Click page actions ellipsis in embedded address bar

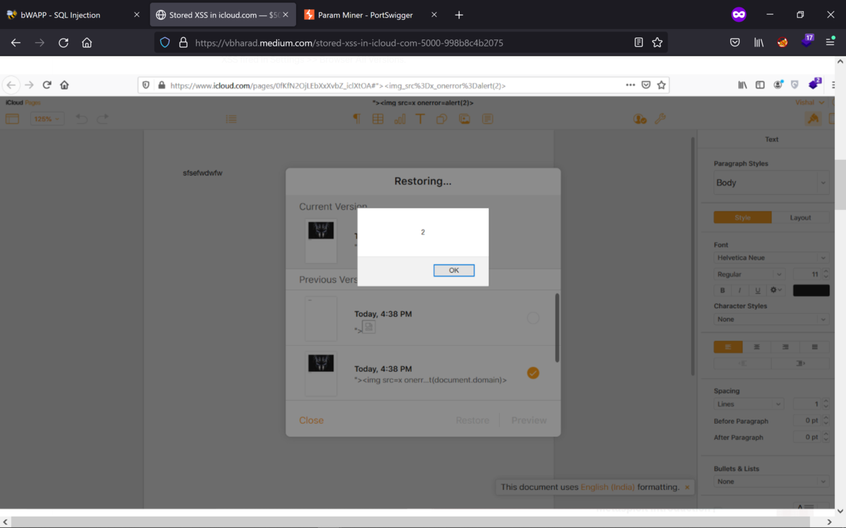tap(630, 85)
